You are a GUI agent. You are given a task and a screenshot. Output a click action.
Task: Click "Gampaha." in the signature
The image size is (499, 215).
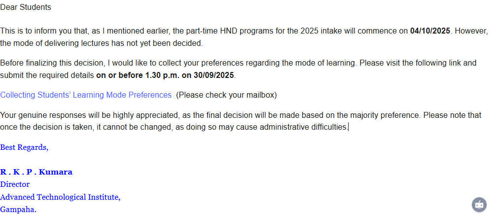click(18, 209)
